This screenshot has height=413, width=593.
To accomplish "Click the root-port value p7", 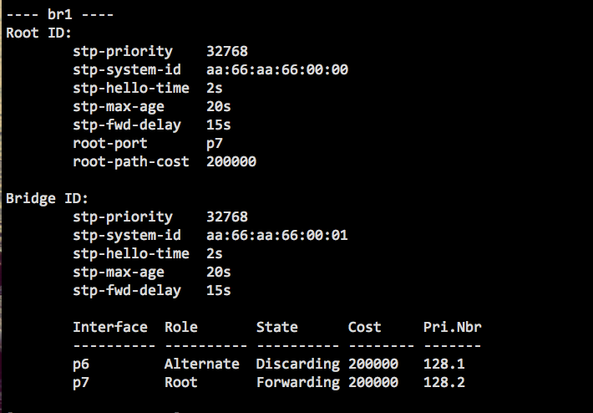I will [x=215, y=144].
